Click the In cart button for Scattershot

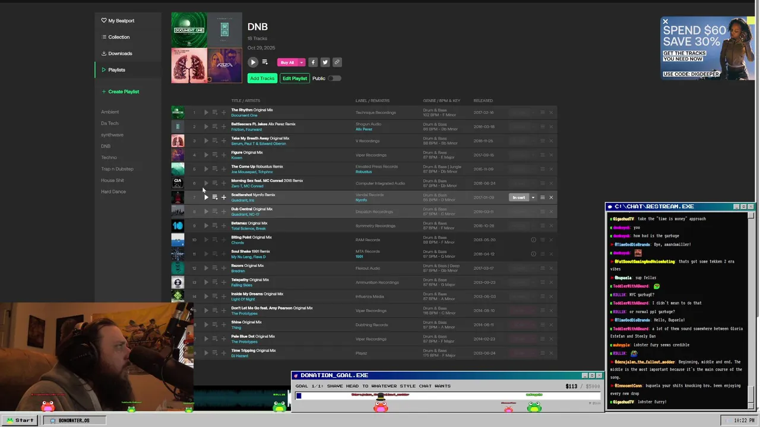tap(520, 197)
